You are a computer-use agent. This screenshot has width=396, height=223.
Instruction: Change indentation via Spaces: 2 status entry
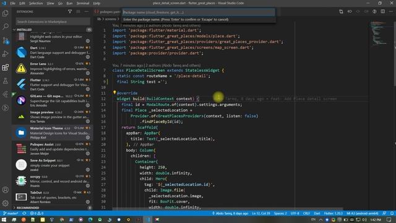(x=280, y=213)
